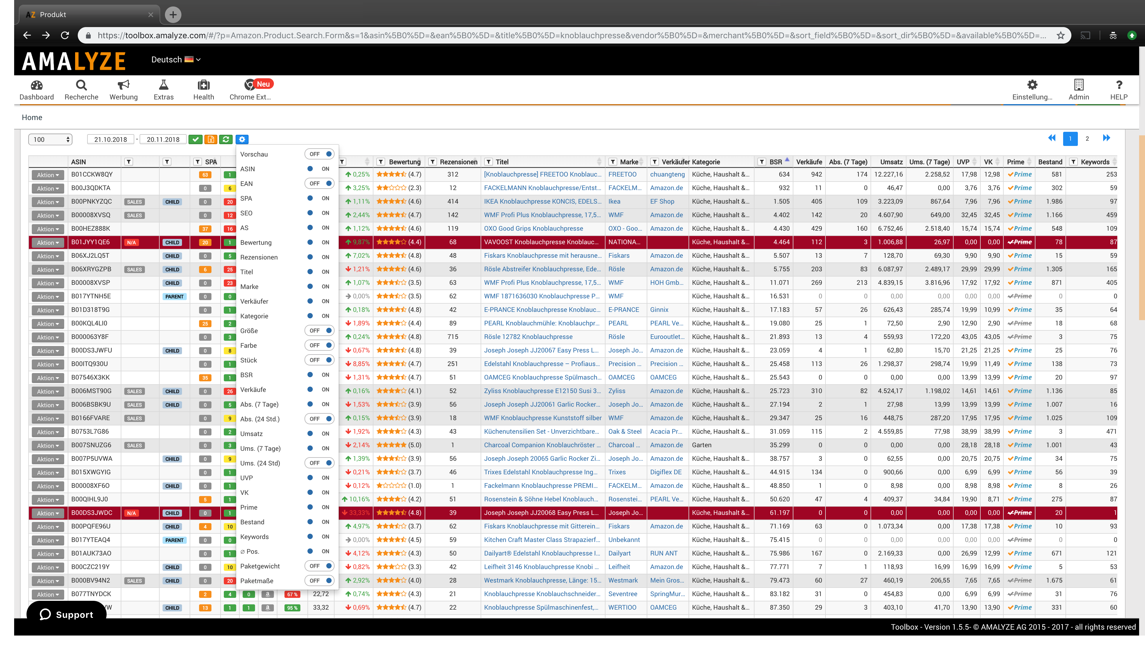Go to first page with double-left arrows
The height and width of the screenshot is (652, 1145).
coord(1052,138)
